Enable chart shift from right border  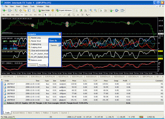(105, 10)
